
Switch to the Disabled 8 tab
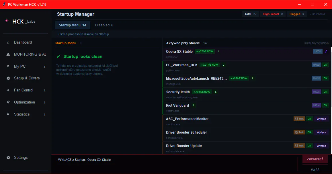pyautogui.click(x=104, y=25)
